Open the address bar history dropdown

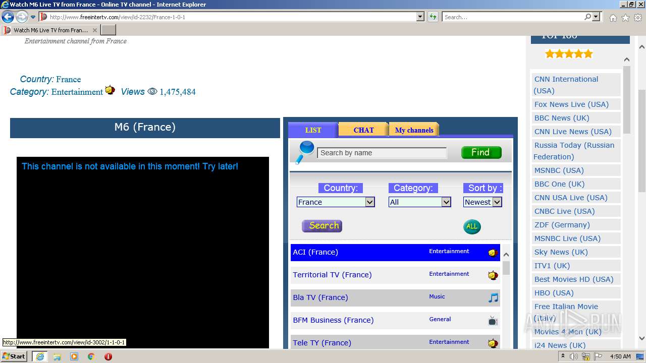click(x=420, y=17)
